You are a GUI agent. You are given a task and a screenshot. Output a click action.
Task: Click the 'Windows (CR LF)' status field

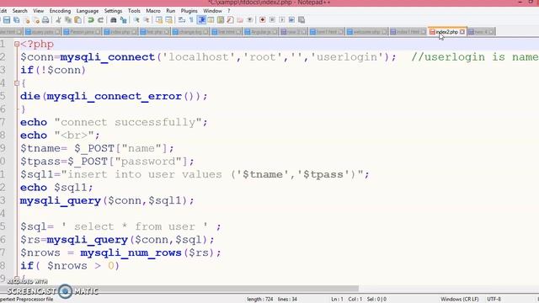coord(460,300)
